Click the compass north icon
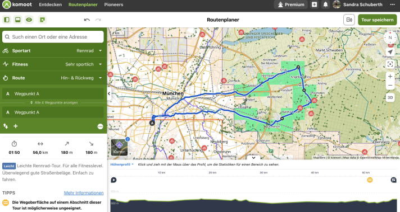400x212 pixels. [390, 37]
